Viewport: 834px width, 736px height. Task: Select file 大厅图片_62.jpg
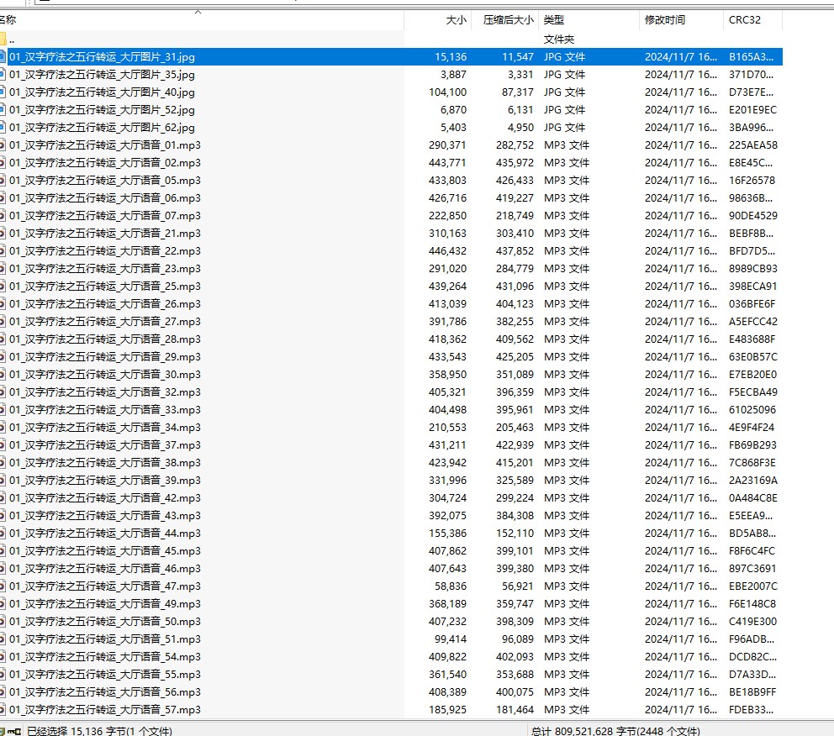pos(102,128)
